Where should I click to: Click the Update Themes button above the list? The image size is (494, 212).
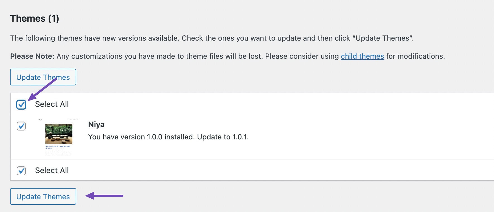point(43,77)
